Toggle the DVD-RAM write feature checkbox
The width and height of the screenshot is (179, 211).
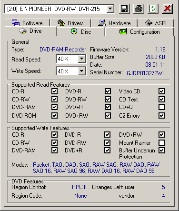[x=54, y=150]
